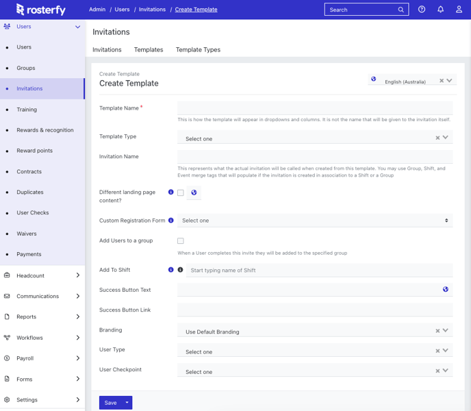
Task: Open the Branding dropdown
Action: point(446,330)
